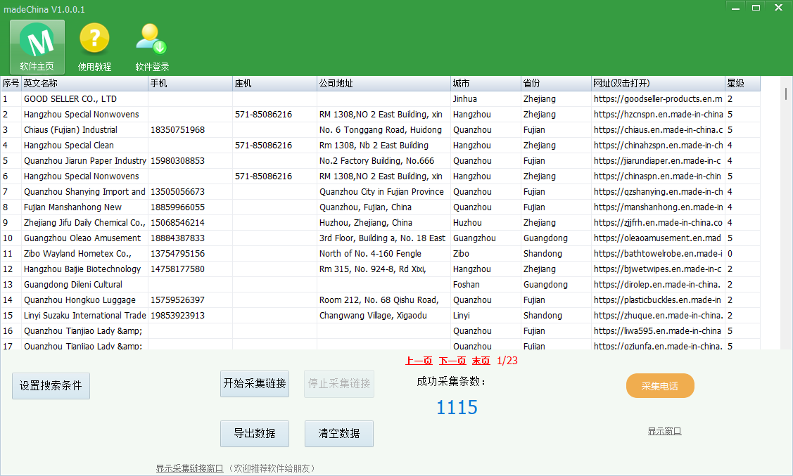Select the Linyi city cell
Viewport: 793px width, 476px height.
click(486, 315)
